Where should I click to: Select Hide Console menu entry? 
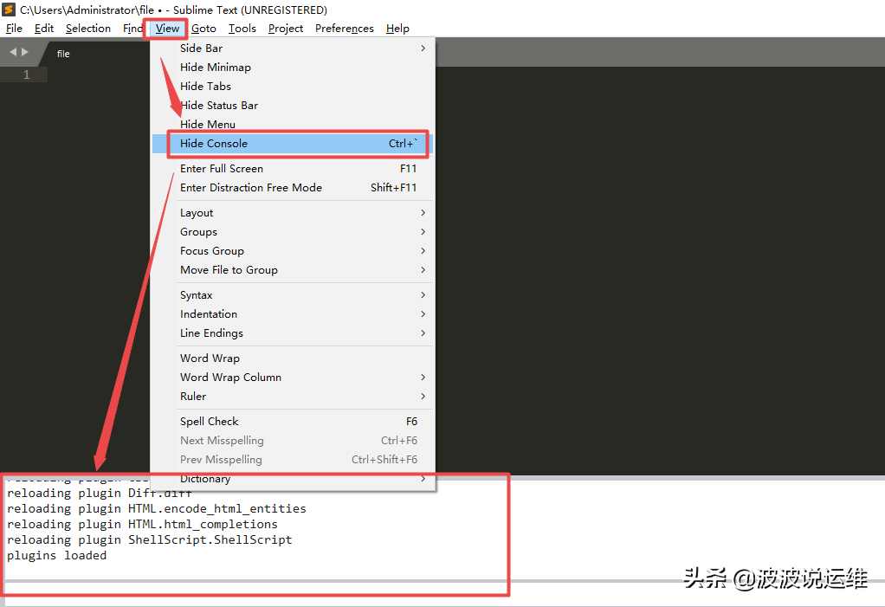click(x=293, y=143)
